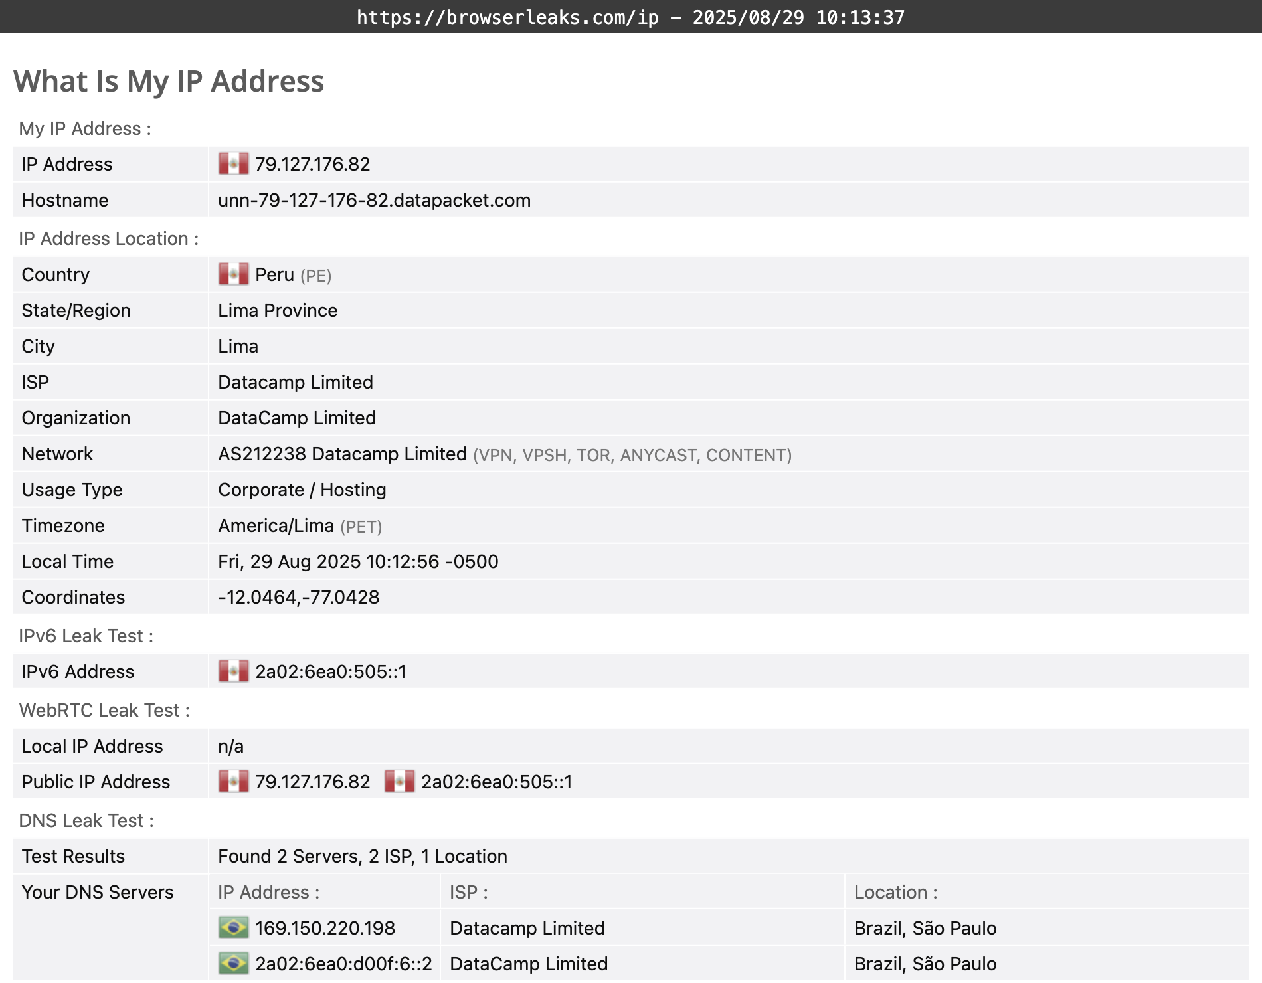The height and width of the screenshot is (983, 1262).
Task: Click the WebRTC public IP 79.127.176.82
Action: pyautogui.click(x=313, y=782)
